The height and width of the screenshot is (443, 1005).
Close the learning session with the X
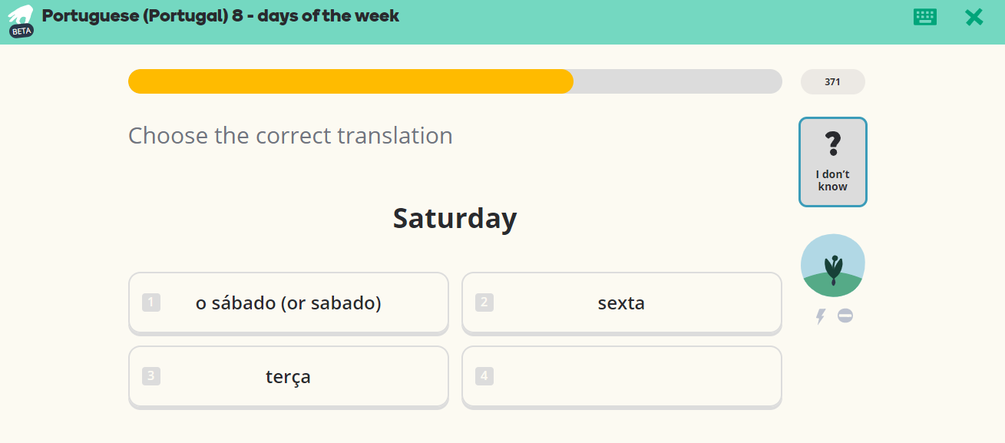coord(974,17)
